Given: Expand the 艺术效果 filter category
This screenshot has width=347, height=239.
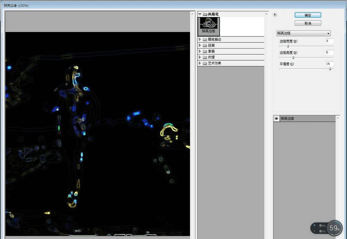Looking at the screenshot, I should pyautogui.click(x=200, y=63).
